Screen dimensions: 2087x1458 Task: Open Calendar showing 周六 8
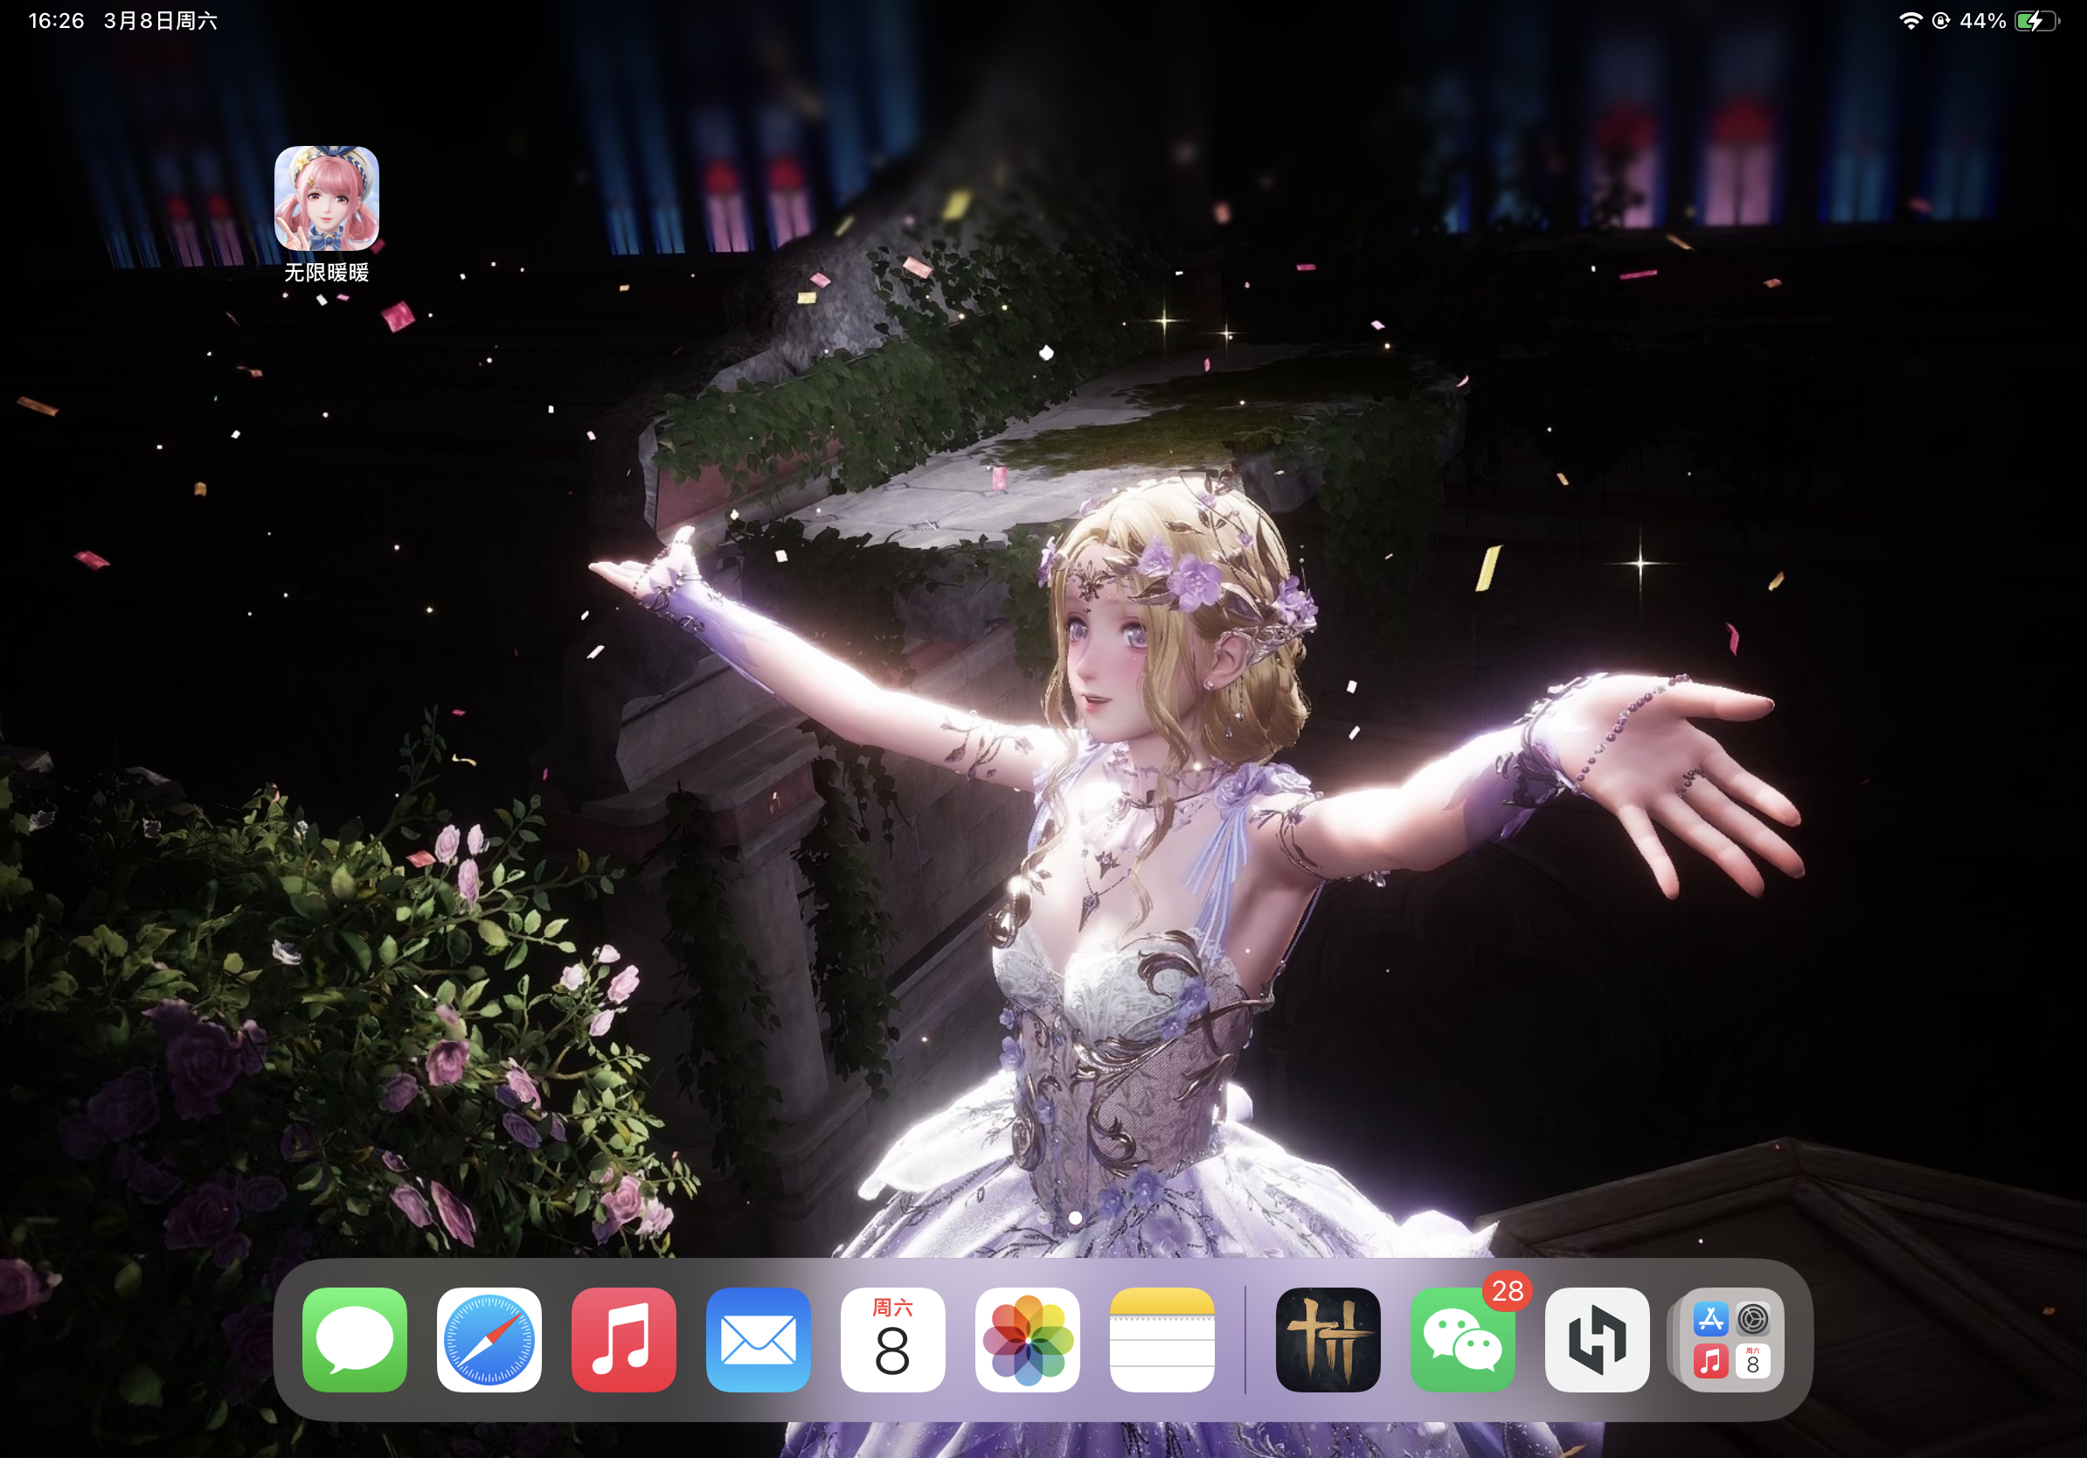pos(892,1340)
